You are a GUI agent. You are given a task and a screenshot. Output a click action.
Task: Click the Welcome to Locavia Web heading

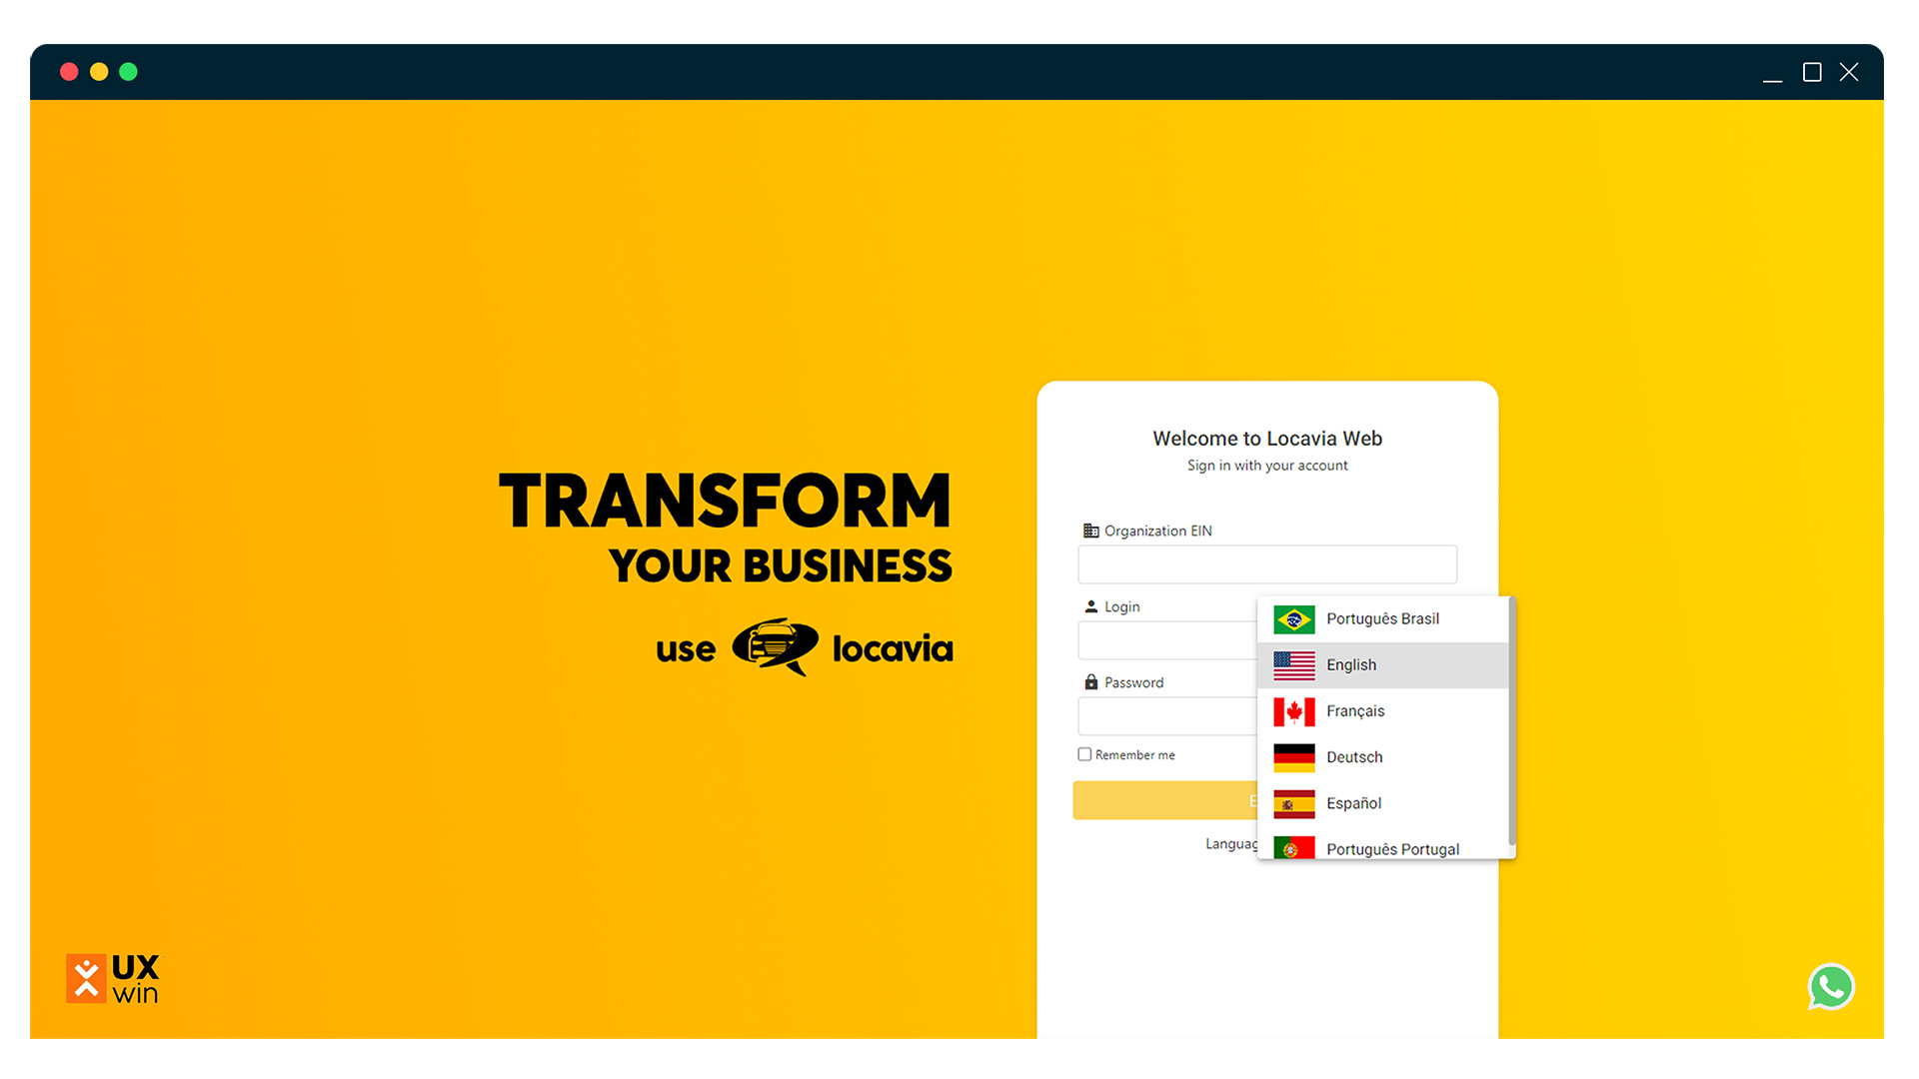click(x=1267, y=439)
